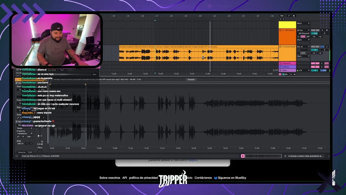Set Omnisphere monitor to In
Viewport: 346px width, 195px height.
pyautogui.click(x=298, y=37)
